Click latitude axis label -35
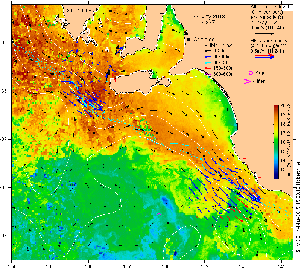The image size is (301, 271). tap(4, 43)
